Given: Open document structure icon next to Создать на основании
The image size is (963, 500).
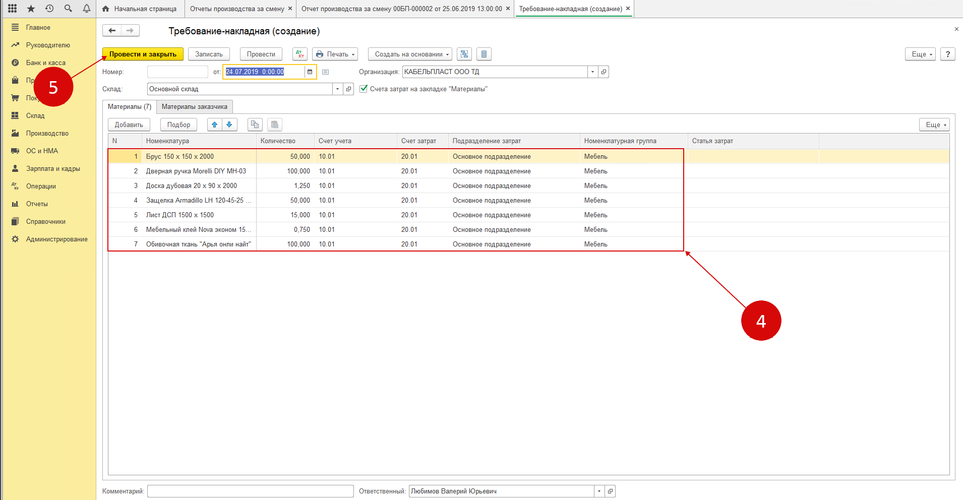Looking at the screenshot, I should pos(464,54).
